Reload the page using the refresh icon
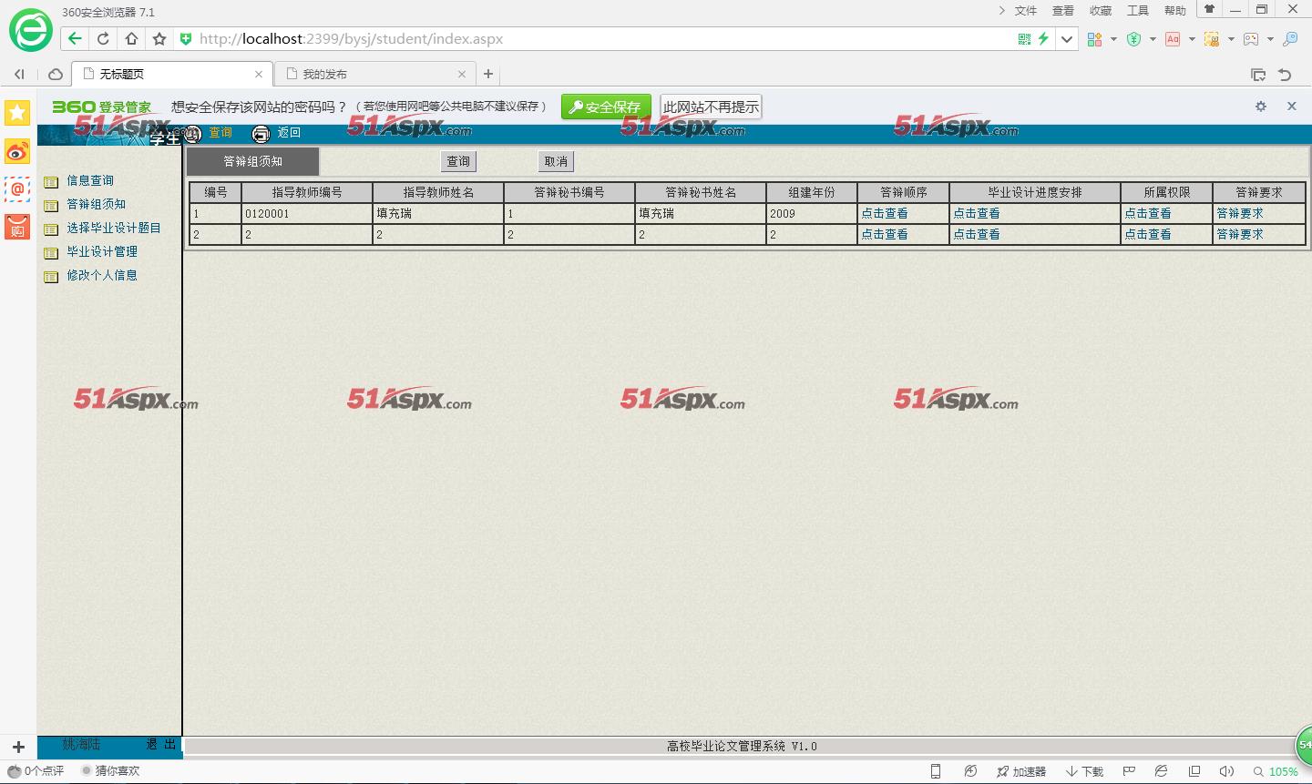Viewport: 1312px width, 784px height. pos(103,38)
